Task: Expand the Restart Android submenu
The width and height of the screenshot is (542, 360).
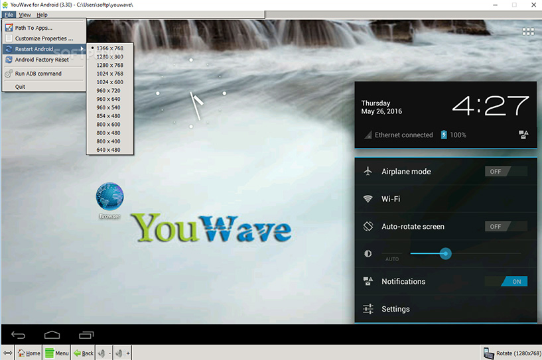Action: point(44,49)
